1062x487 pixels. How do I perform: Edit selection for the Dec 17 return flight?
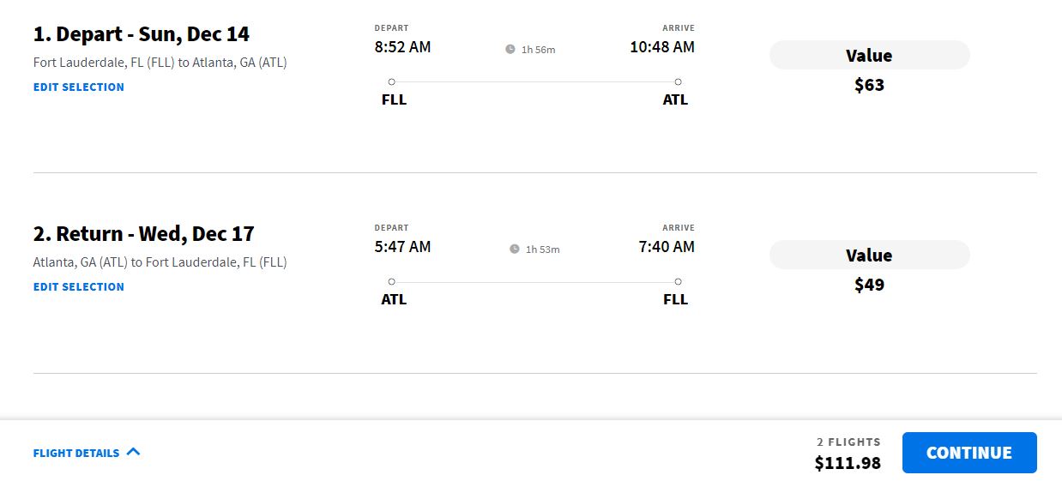[79, 286]
